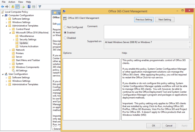Screen dimensions: 195x132
Task: Click the Server folder icon
Action: (x=13, y=57)
